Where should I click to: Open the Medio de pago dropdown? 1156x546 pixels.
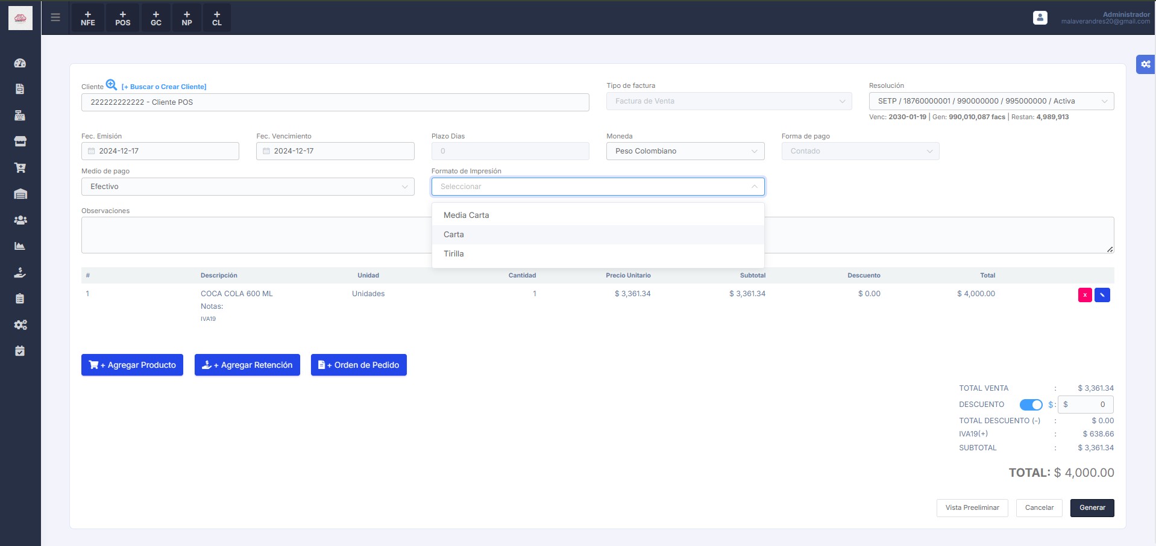click(x=248, y=187)
